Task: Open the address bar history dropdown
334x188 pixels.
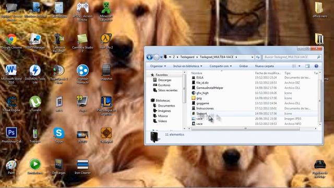Action: [253, 57]
